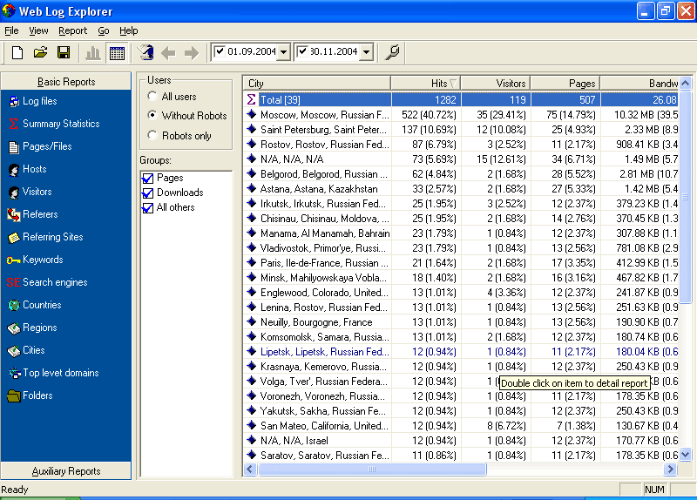Viewport: 697px width, 500px height.
Task: Select the Astana, Astana, Kazakhstan row
Action: click(x=462, y=189)
